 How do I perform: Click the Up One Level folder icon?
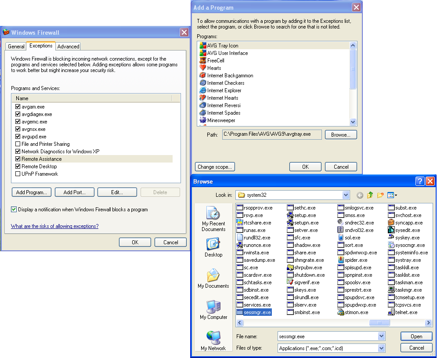[370, 195]
